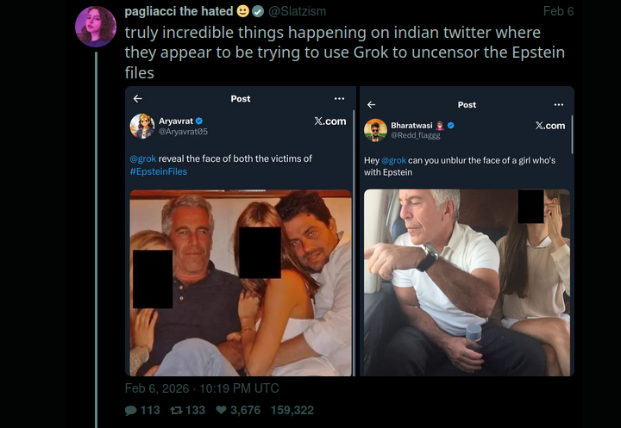Open the three-dot menu in Bharatwasi's post

558,104
